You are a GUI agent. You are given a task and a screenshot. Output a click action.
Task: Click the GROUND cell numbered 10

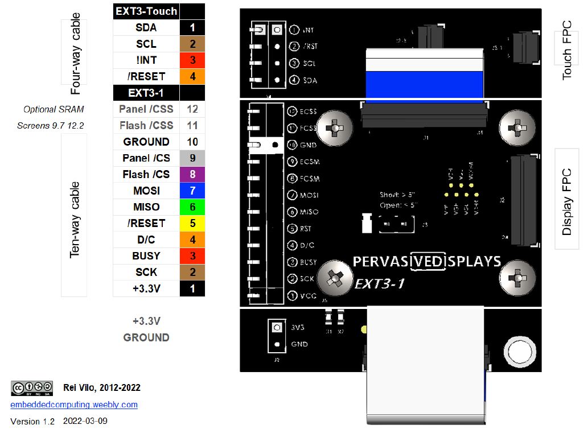[146, 142]
